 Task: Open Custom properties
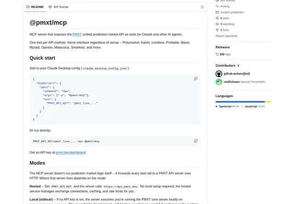click(x=232, y=12)
